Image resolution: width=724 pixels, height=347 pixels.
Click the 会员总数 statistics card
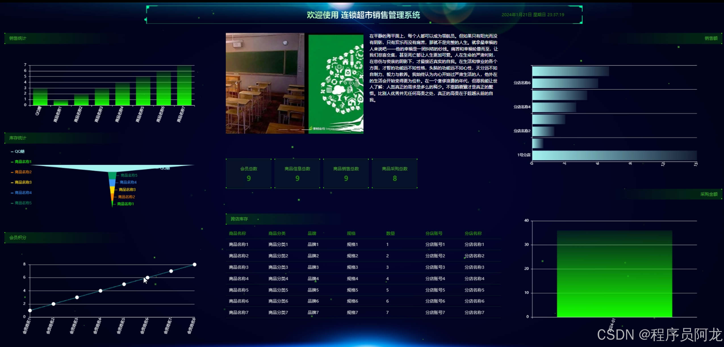(x=248, y=173)
